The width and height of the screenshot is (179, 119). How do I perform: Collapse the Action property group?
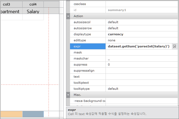pyautogui.click(x=68, y=16)
